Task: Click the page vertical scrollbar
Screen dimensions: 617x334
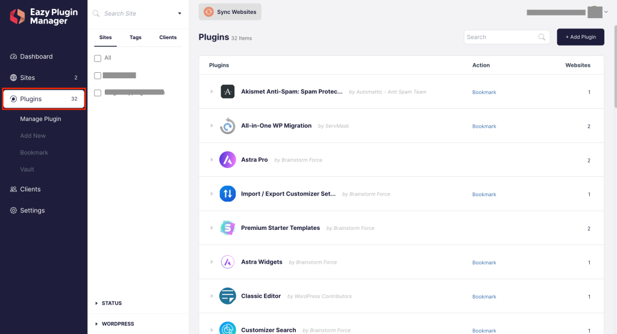Action: pos(615,66)
